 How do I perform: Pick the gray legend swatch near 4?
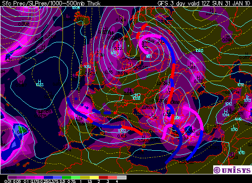(121, 177)
